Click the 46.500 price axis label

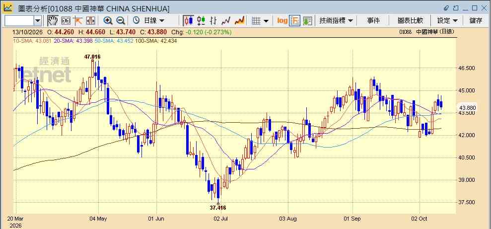tap(467, 68)
